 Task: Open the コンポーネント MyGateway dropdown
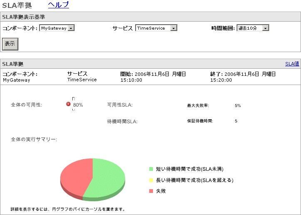tap(57, 28)
